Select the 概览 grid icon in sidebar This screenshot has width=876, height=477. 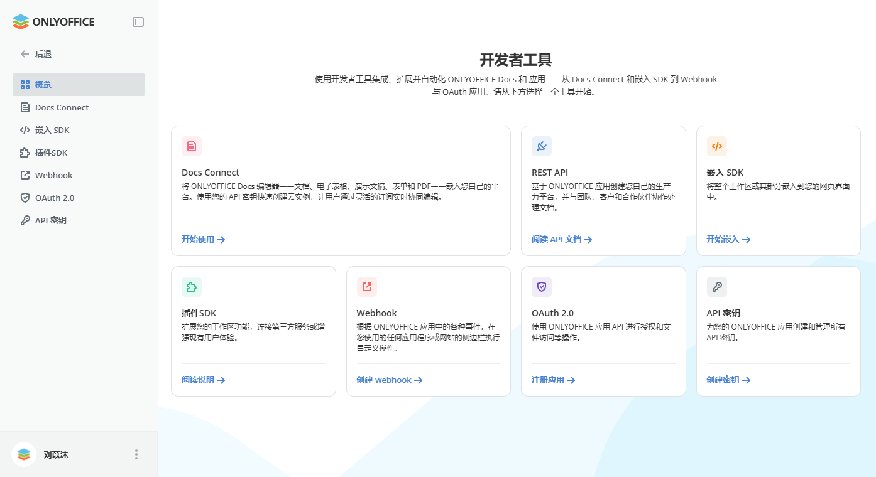pyautogui.click(x=25, y=85)
